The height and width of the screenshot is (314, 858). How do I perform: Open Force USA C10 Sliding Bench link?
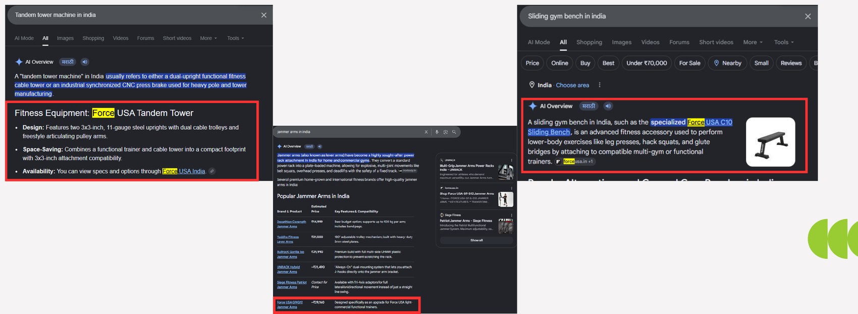(630, 127)
